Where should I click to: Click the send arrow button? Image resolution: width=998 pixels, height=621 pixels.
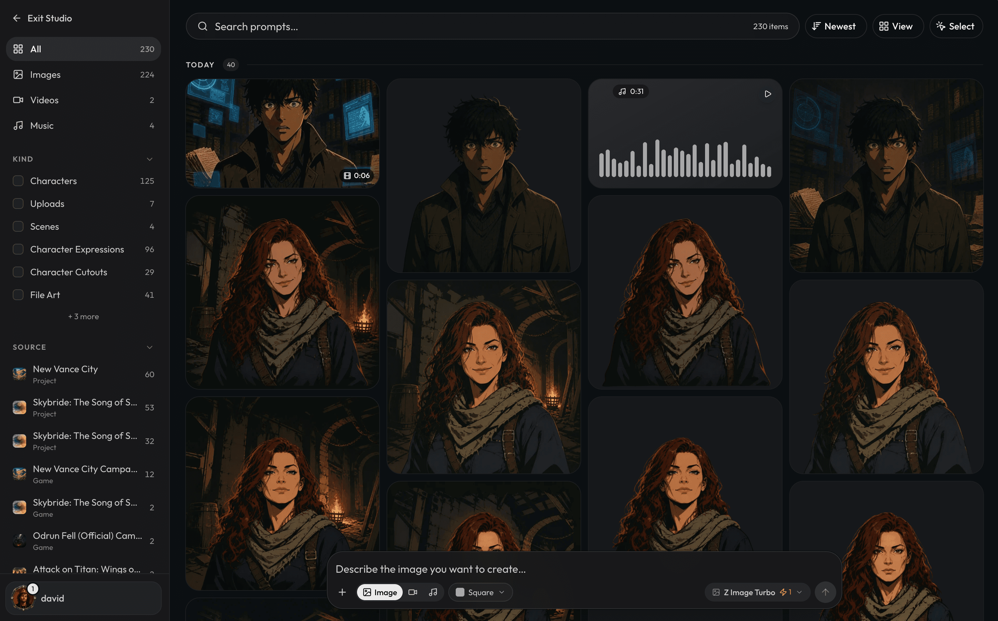click(x=825, y=592)
